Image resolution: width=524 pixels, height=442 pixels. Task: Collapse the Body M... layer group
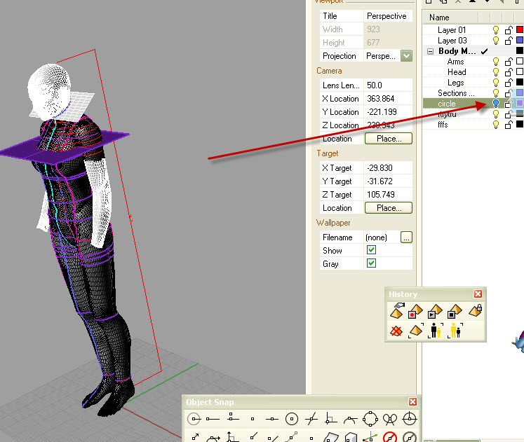click(x=430, y=51)
